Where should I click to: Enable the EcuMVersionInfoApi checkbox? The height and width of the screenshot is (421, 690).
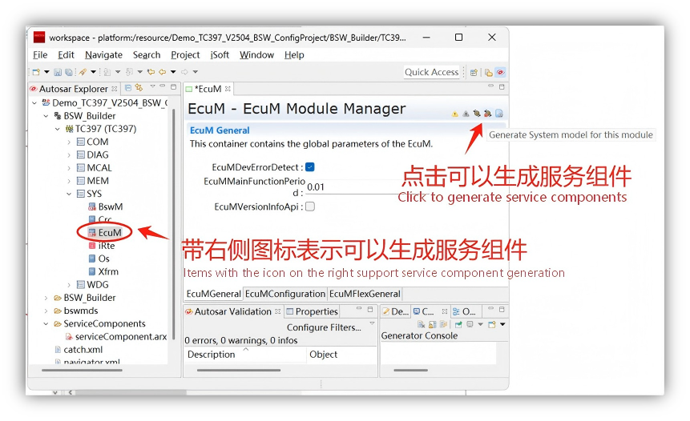(x=310, y=206)
